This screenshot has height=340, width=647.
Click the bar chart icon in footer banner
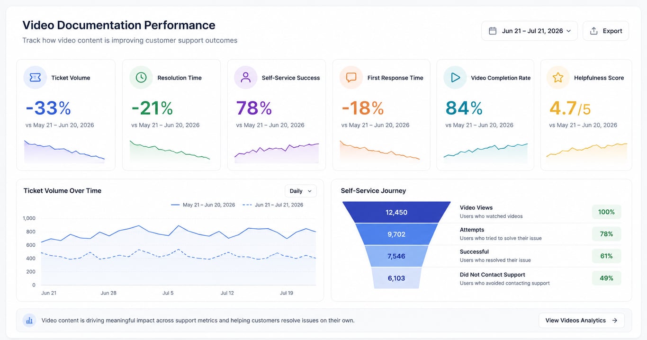[29, 321]
